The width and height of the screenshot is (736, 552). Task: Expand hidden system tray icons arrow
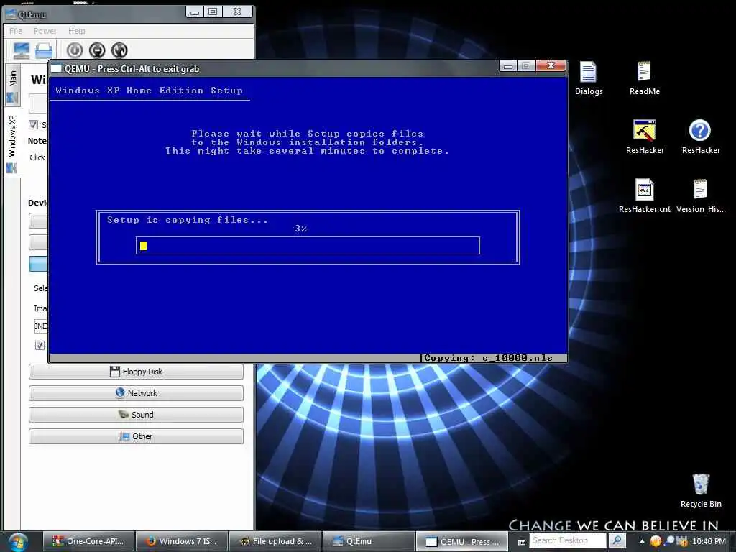tap(642, 541)
